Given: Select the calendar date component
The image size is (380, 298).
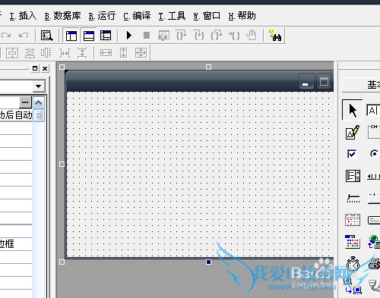Looking at the screenshot, I should 353,220.
